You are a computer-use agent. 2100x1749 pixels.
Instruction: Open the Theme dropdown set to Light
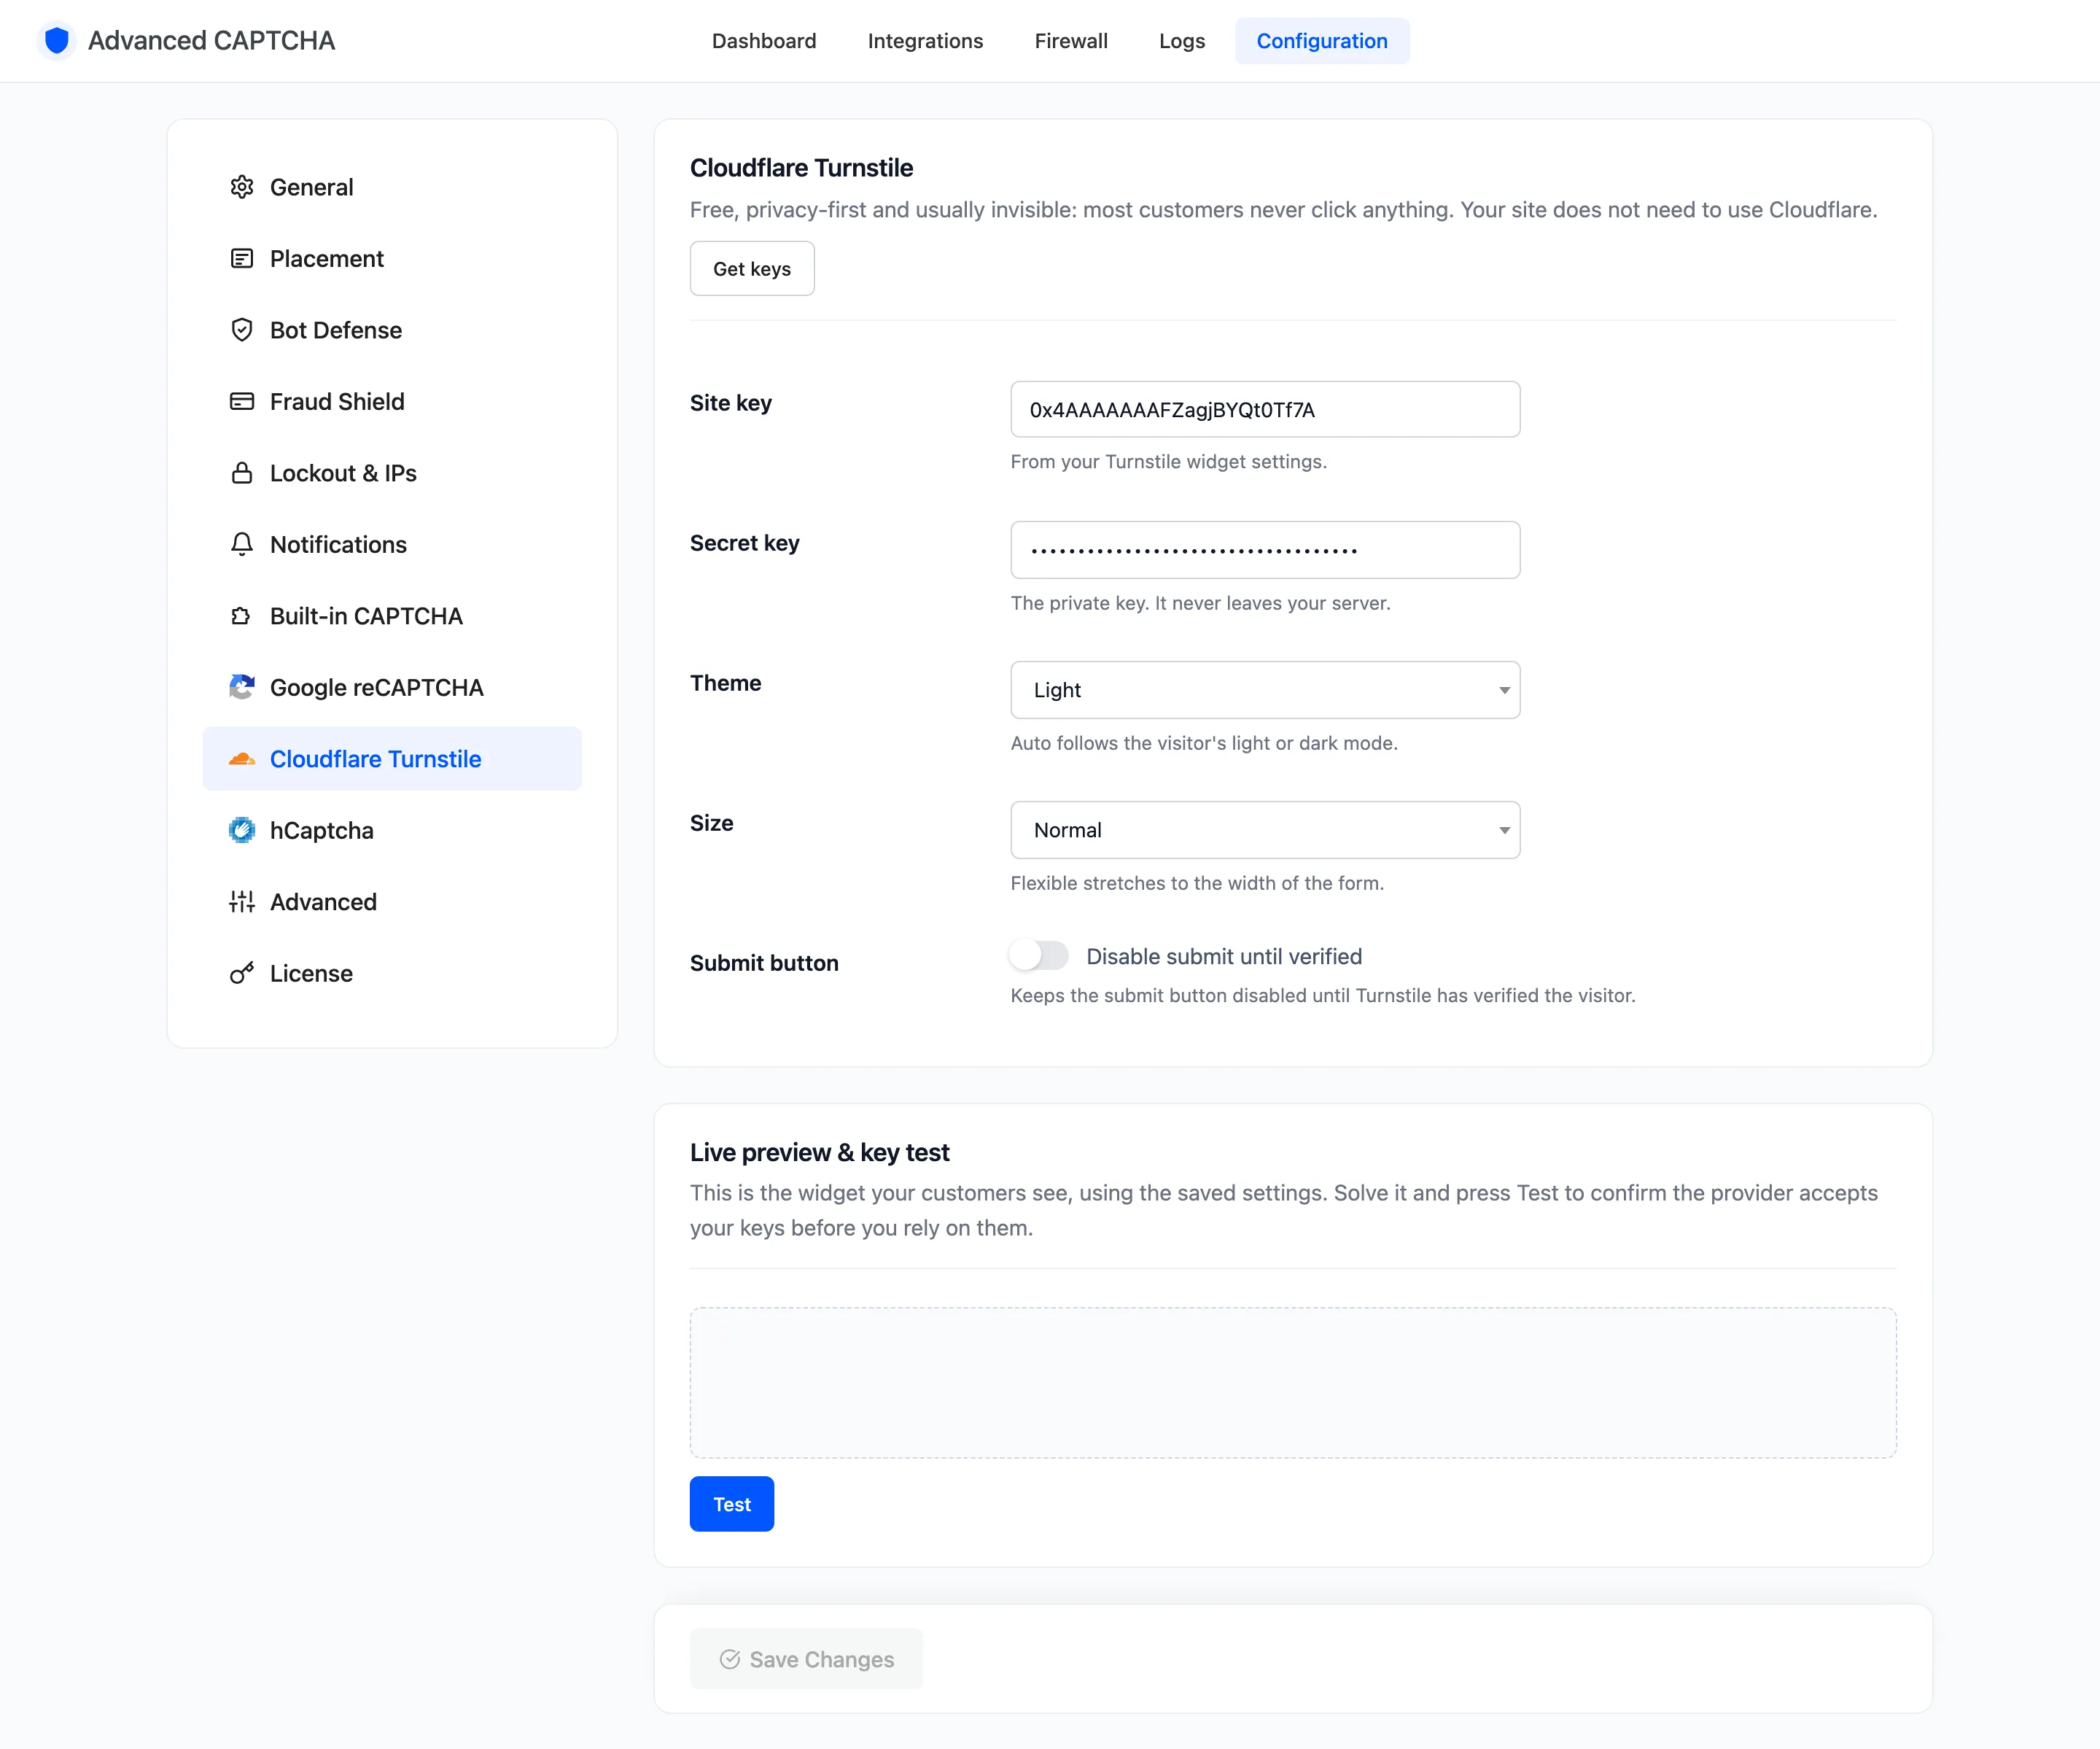coord(1265,690)
